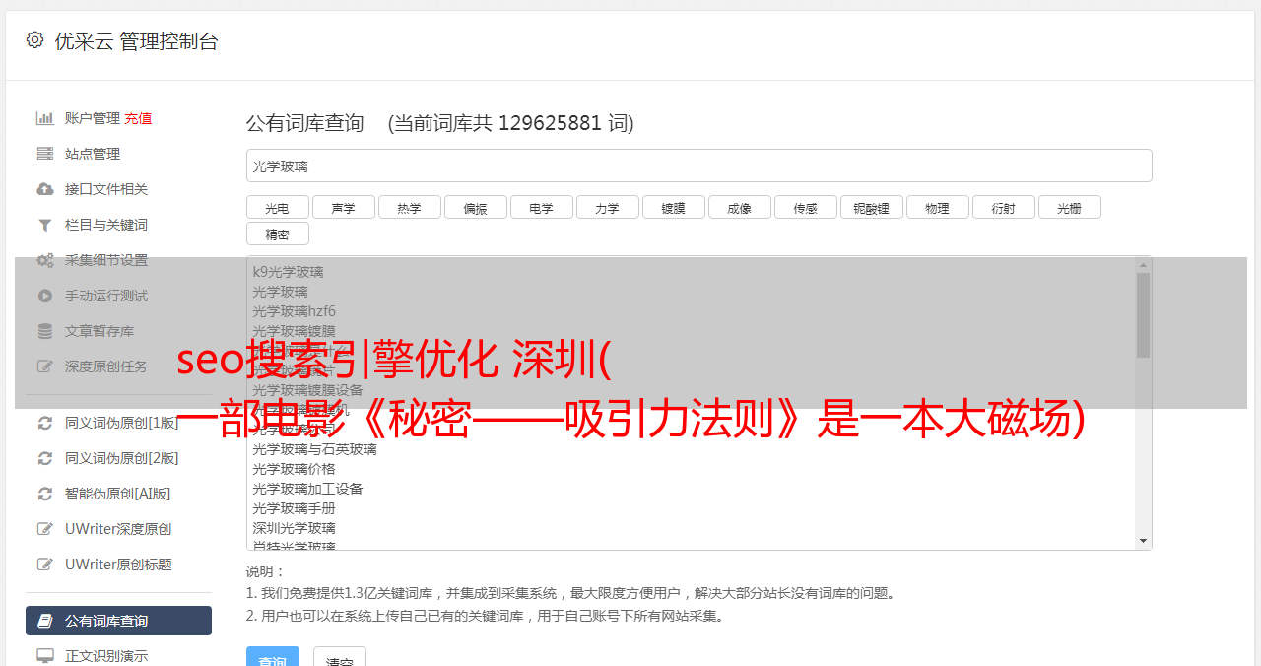Click the refresh icon for 同义词伪原创[1版]

click(x=44, y=423)
